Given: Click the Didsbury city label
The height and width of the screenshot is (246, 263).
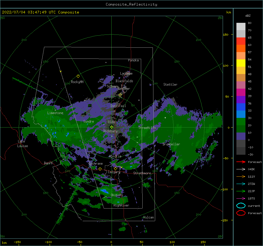Looking at the screenshot, I should (x=110, y=131).
